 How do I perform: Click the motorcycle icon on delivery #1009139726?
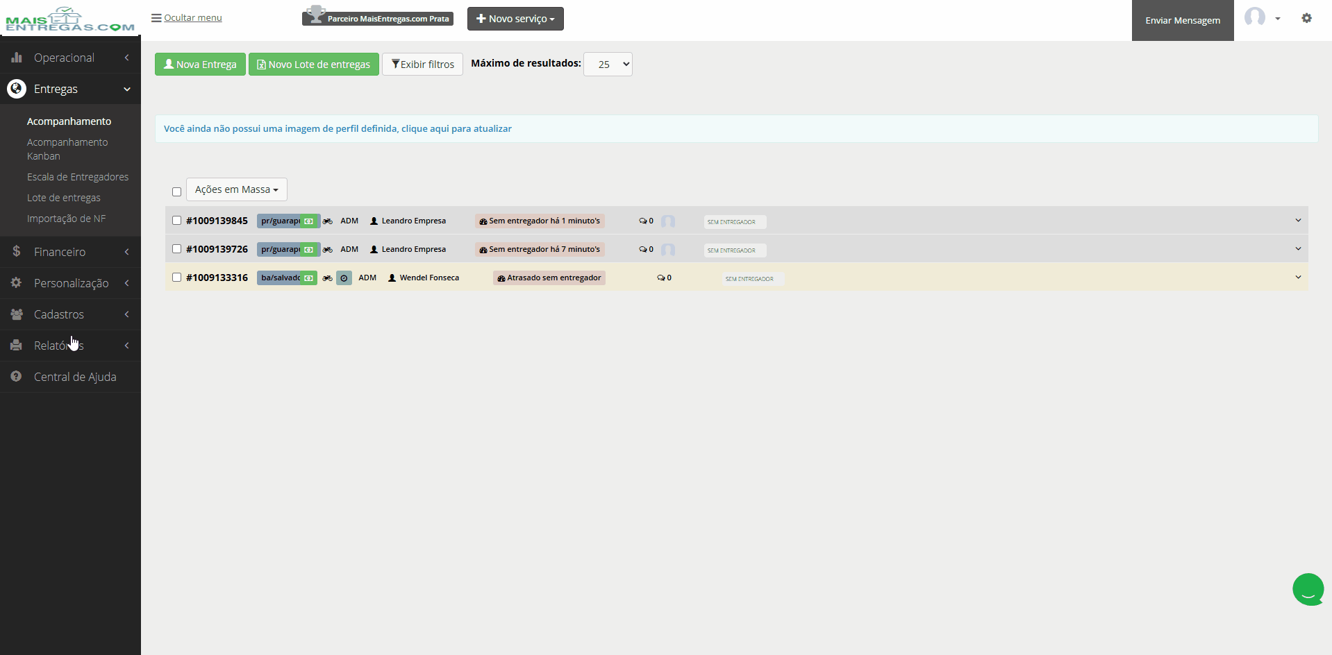[x=328, y=249]
